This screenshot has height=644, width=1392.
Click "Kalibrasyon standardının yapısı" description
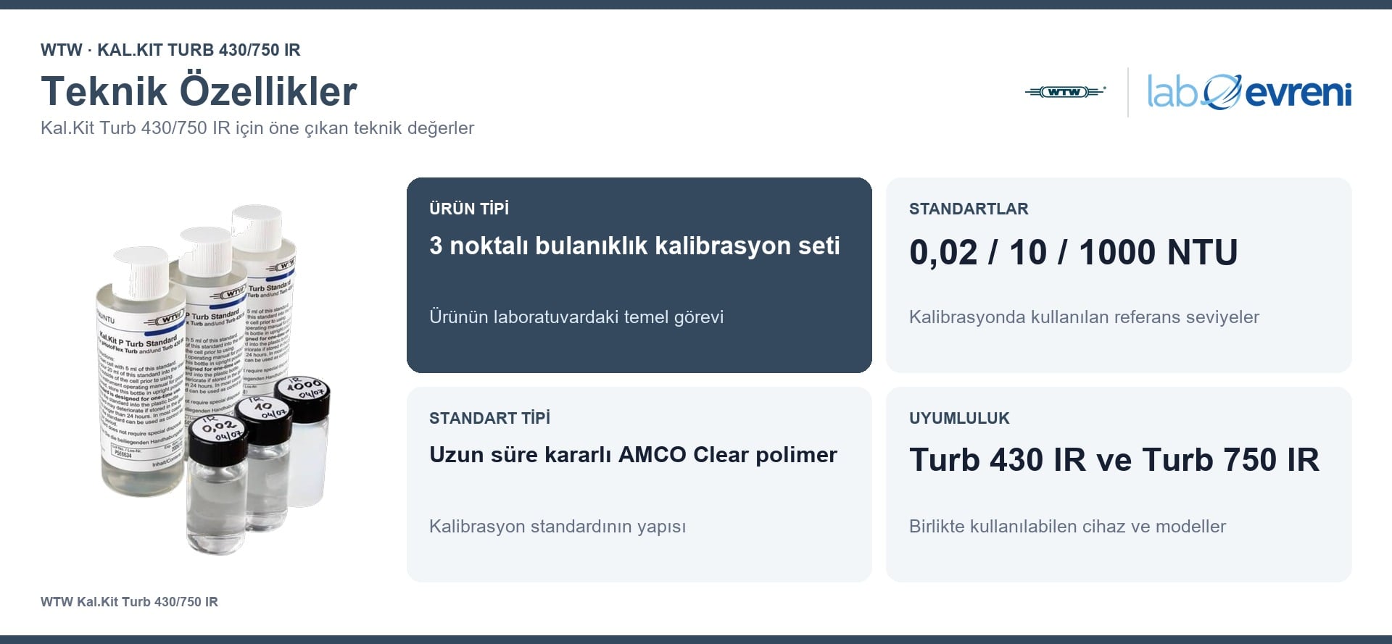tap(558, 526)
